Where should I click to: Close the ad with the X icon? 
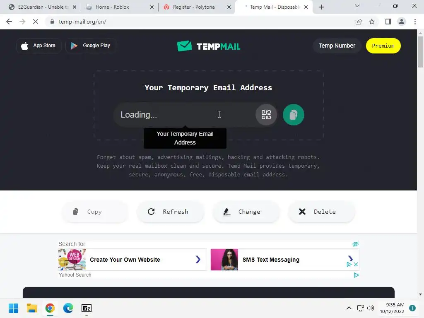356,265
